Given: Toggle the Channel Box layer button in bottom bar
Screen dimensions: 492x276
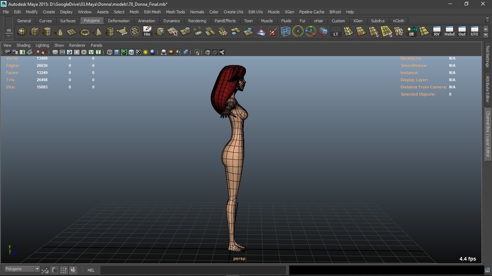Looking at the screenshot, I should coord(73,270).
